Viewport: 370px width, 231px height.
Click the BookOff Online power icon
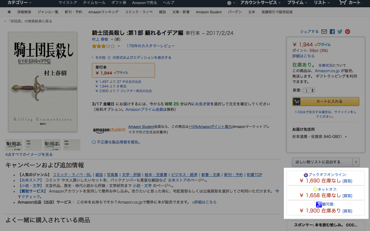pyautogui.click(x=306, y=175)
